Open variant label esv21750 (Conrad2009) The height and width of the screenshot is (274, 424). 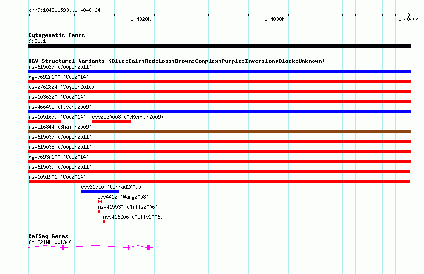(111, 187)
